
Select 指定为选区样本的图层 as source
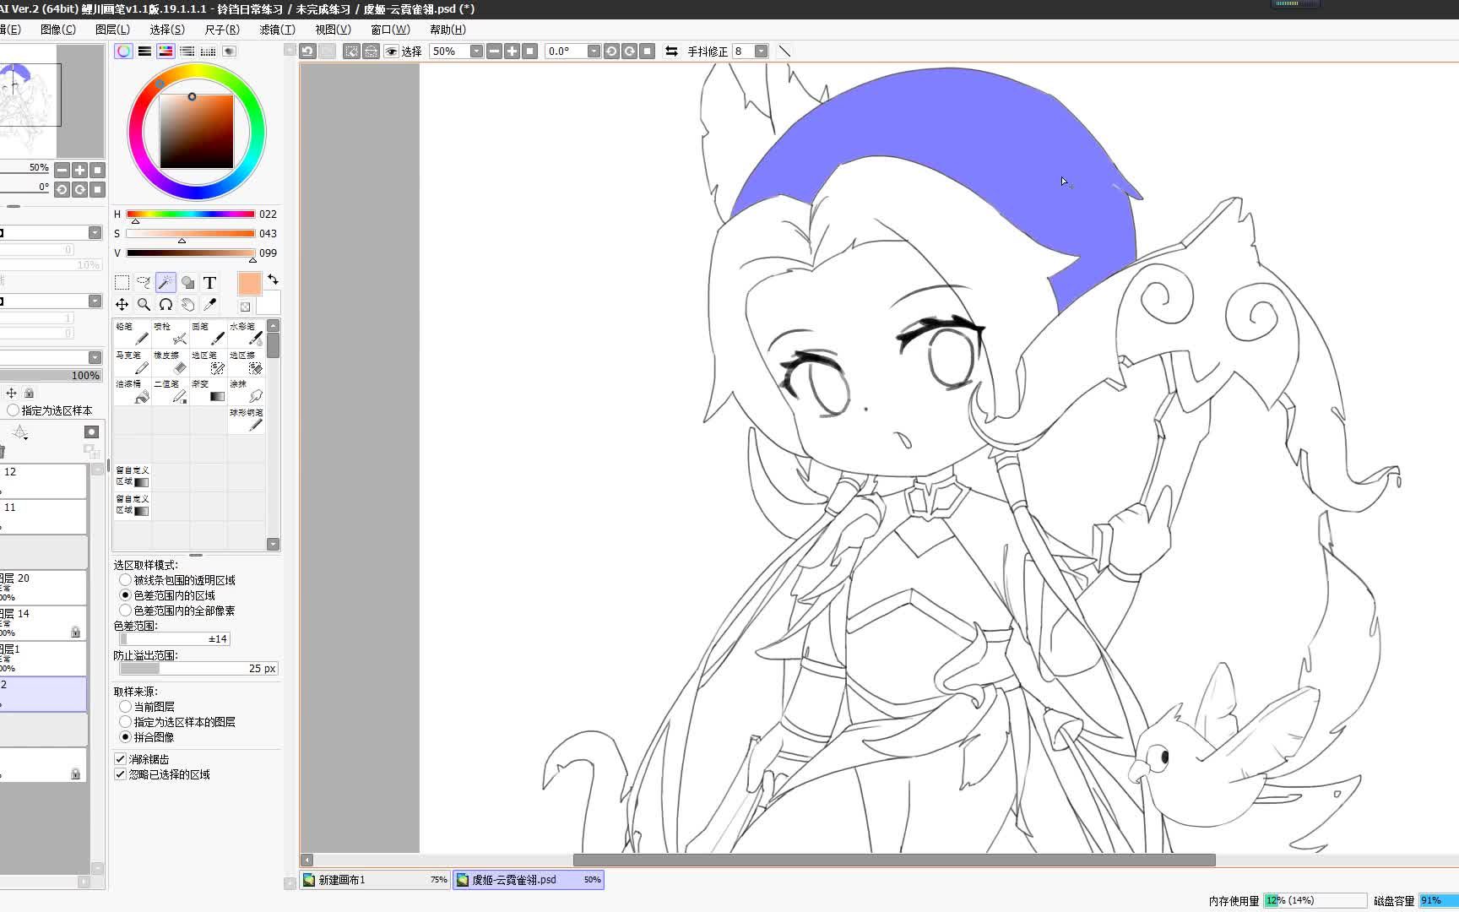coord(126,722)
